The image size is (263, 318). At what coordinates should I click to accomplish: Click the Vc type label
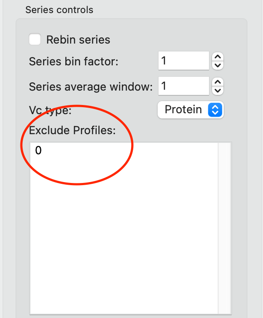[50, 110]
